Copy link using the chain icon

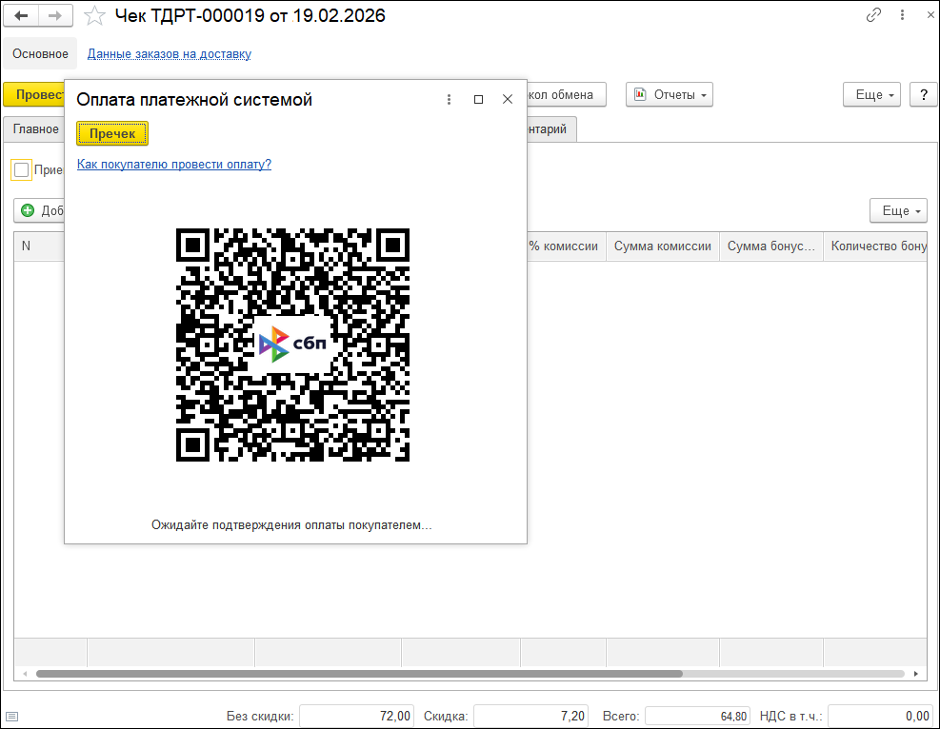[x=873, y=15]
